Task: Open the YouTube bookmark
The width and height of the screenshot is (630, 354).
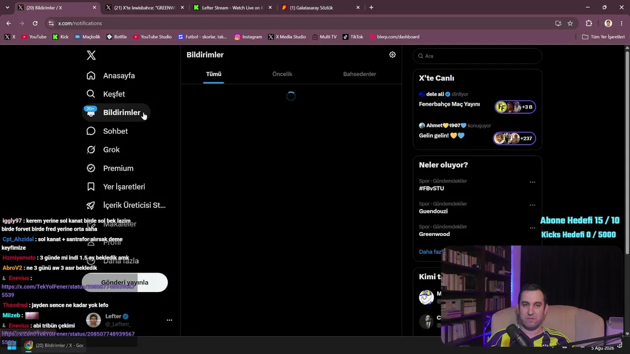Action: [x=34, y=37]
